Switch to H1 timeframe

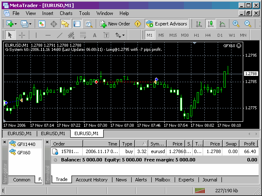click(x=196, y=35)
